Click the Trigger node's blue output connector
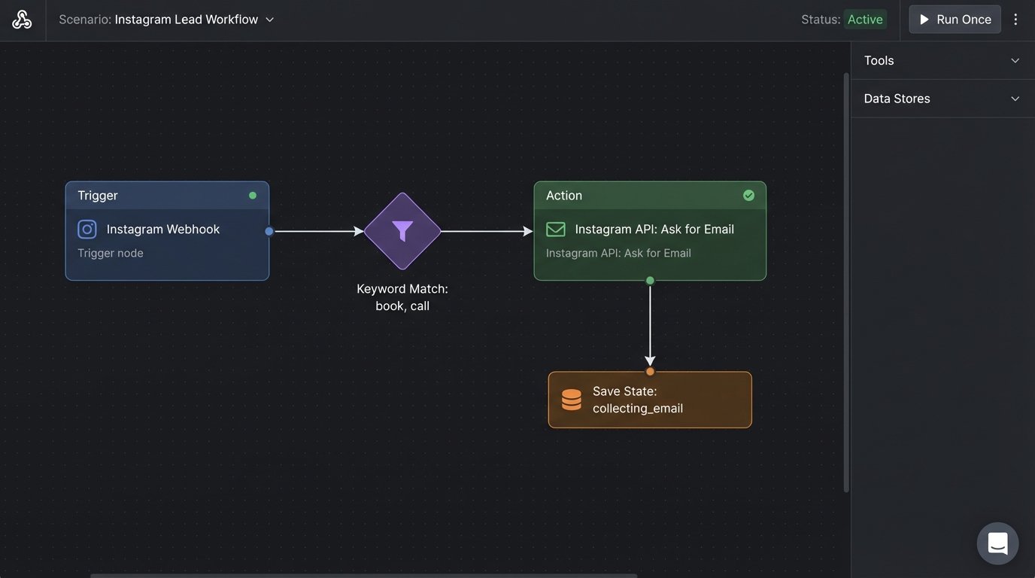Image resolution: width=1035 pixels, height=578 pixels. click(269, 231)
